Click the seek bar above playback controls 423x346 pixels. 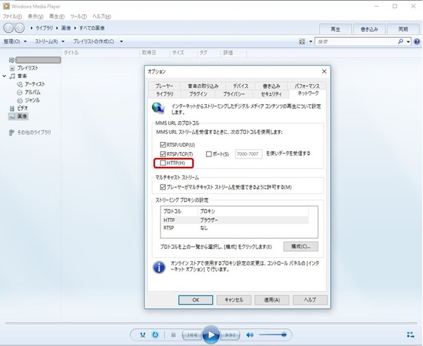tap(211, 323)
